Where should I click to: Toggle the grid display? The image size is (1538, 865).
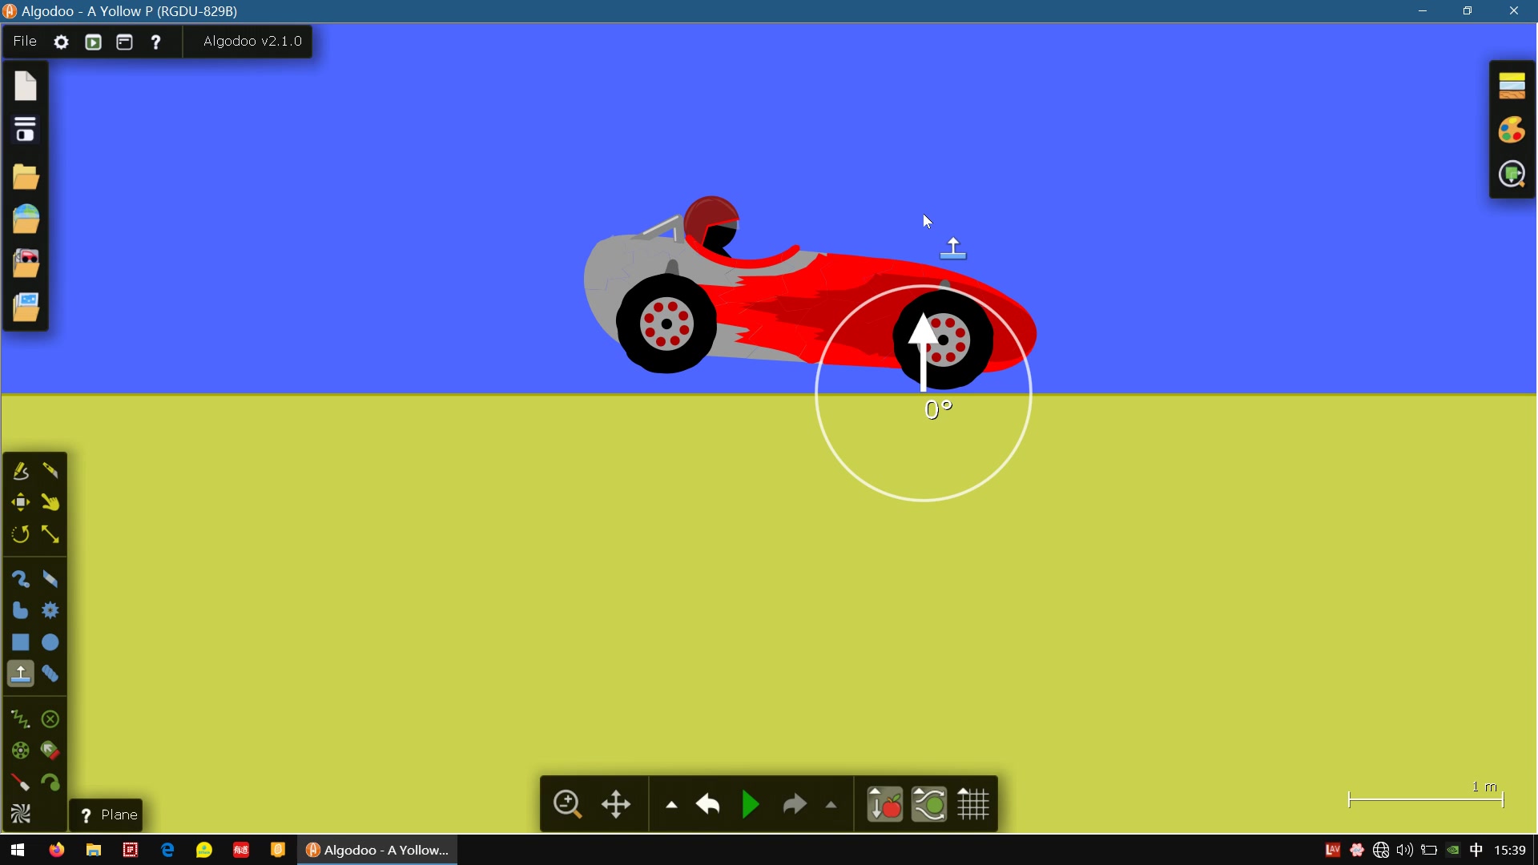tap(973, 804)
